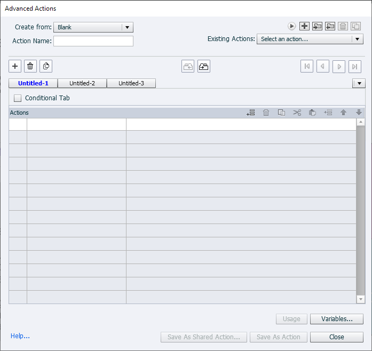Click the Close button
This screenshot has width=372, height=351.
click(x=337, y=337)
